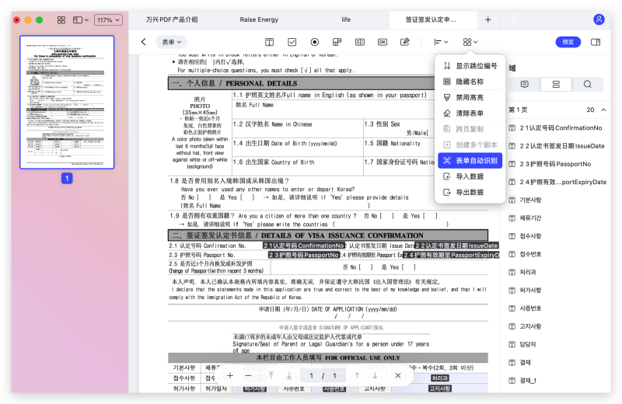Select the signature field tool
622x404 pixels.
click(405, 42)
